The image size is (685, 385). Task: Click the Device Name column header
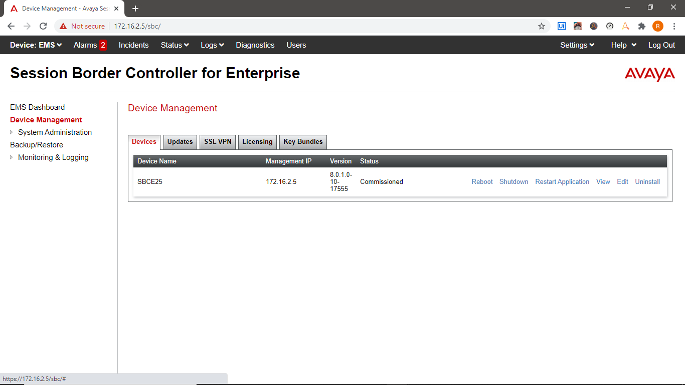157,161
